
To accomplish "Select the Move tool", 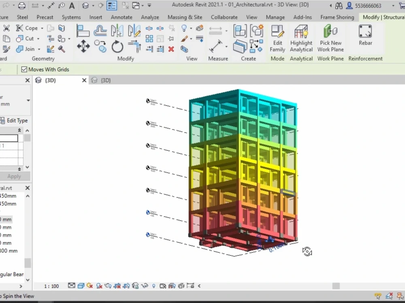I will [83, 46].
